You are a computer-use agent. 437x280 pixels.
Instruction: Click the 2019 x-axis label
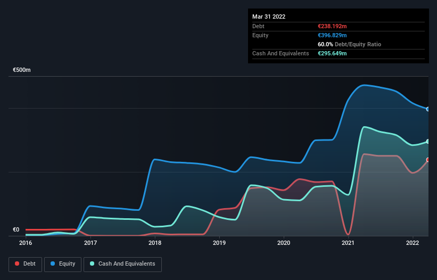click(x=219, y=243)
